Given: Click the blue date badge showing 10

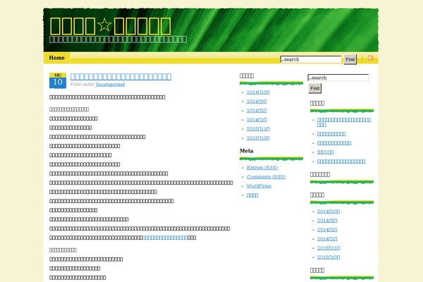Looking at the screenshot, I should (x=58, y=80).
